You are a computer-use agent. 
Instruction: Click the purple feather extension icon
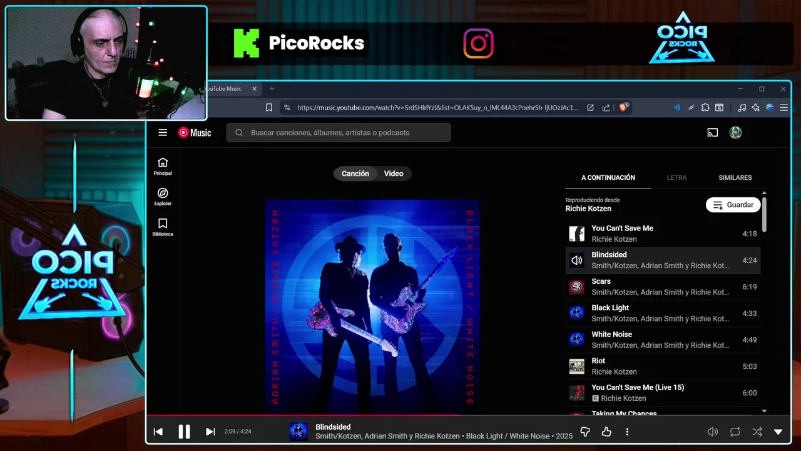point(691,108)
